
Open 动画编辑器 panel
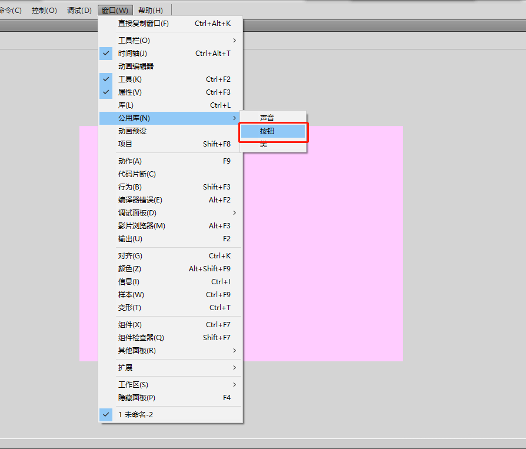[171, 66]
